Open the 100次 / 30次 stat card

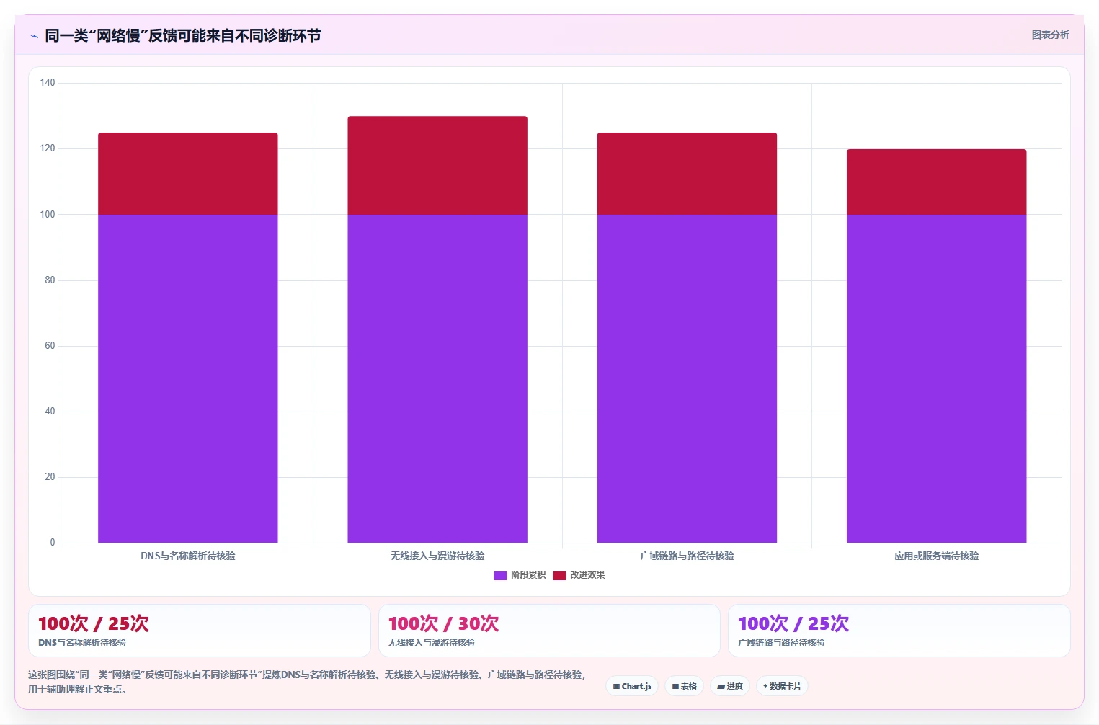tap(549, 631)
